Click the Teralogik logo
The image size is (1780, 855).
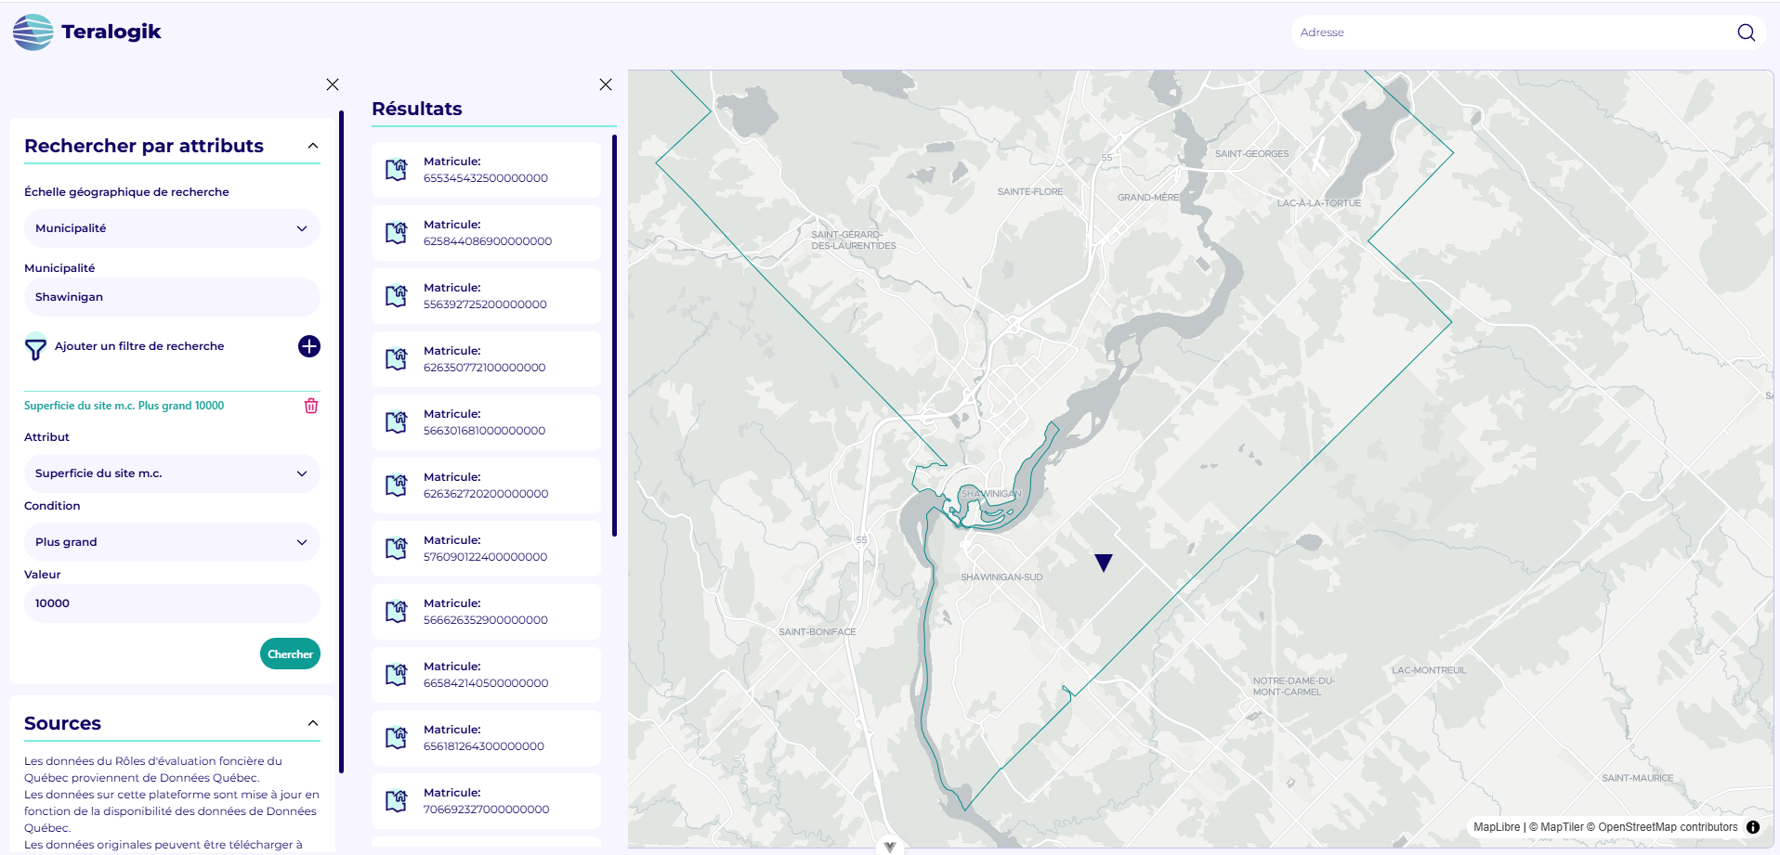point(87,32)
